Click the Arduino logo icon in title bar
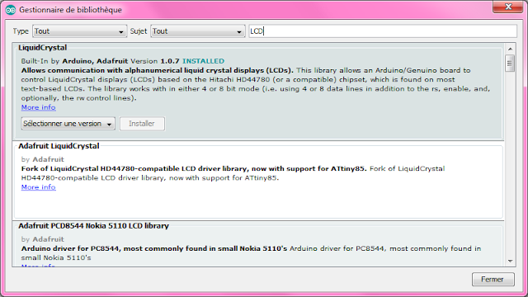This screenshot has width=528, height=297. click(11, 10)
